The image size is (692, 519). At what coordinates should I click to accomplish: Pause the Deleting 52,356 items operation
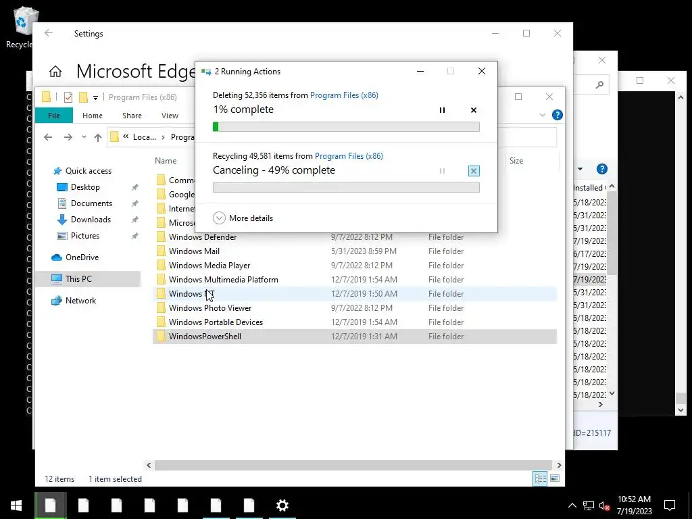coord(442,110)
